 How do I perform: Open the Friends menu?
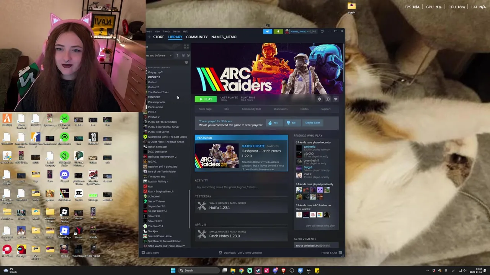167,31
